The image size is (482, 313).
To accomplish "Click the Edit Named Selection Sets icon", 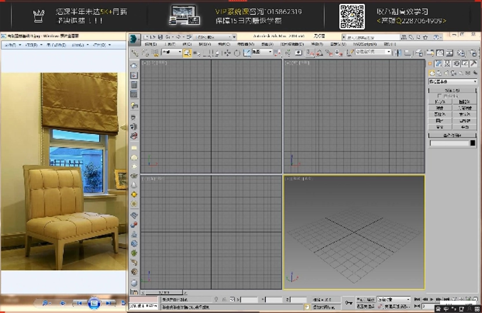I will point(350,53).
